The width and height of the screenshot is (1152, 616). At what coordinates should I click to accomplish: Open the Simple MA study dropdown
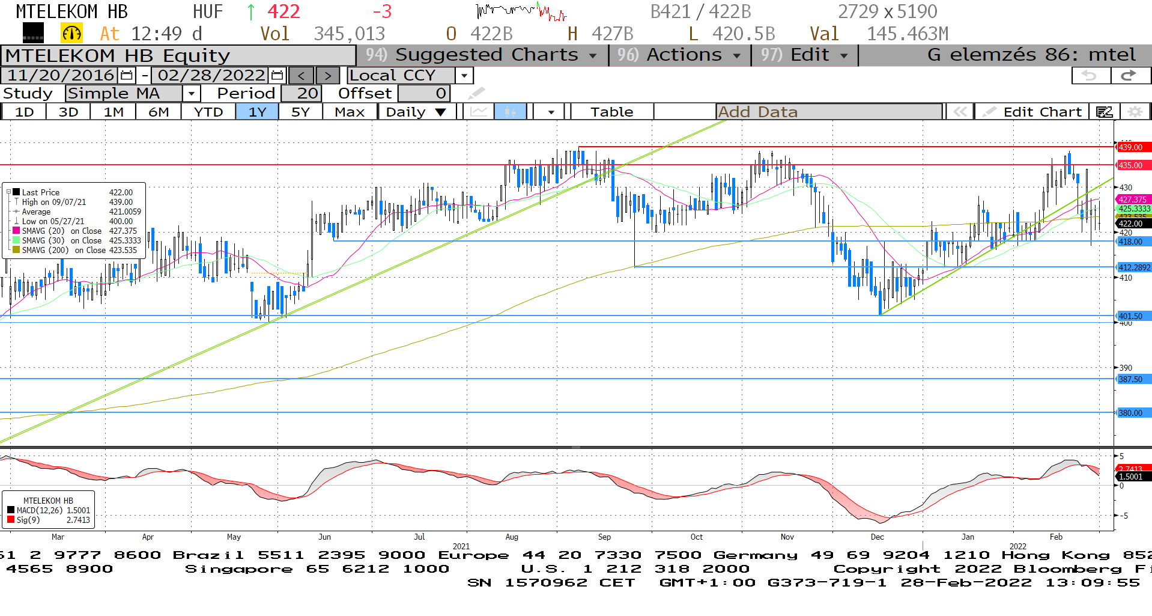pos(191,94)
